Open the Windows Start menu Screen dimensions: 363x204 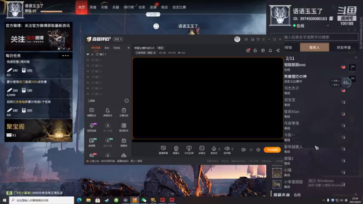point(5,200)
